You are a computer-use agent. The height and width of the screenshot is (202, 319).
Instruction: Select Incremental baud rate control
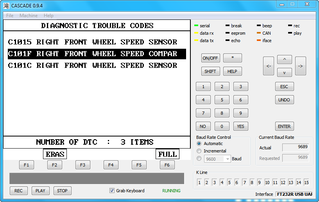pos(199,151)
